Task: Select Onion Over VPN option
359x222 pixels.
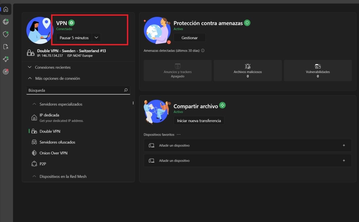Action: 53,153
